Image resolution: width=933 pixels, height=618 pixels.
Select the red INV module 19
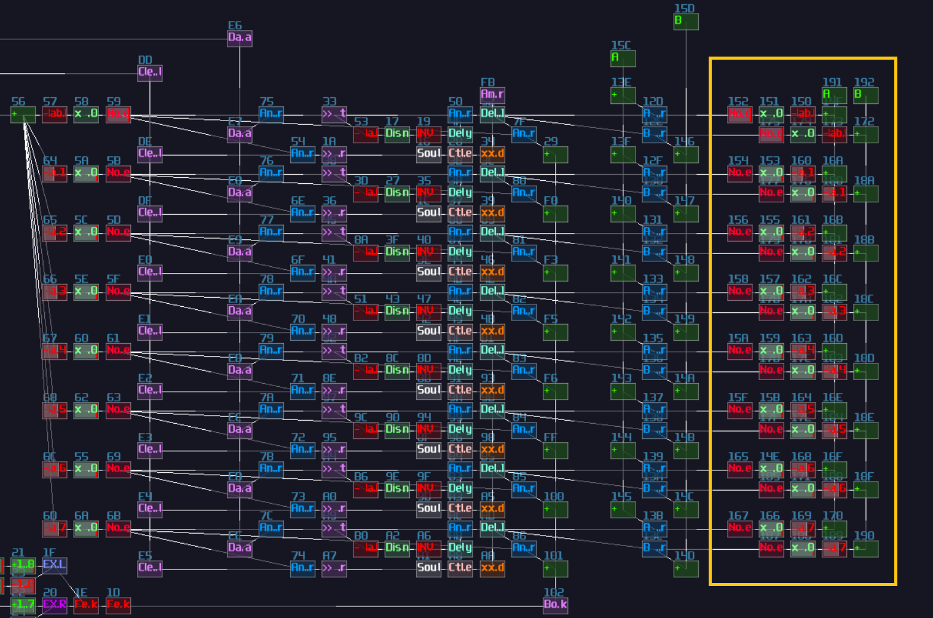pos(429,135)
